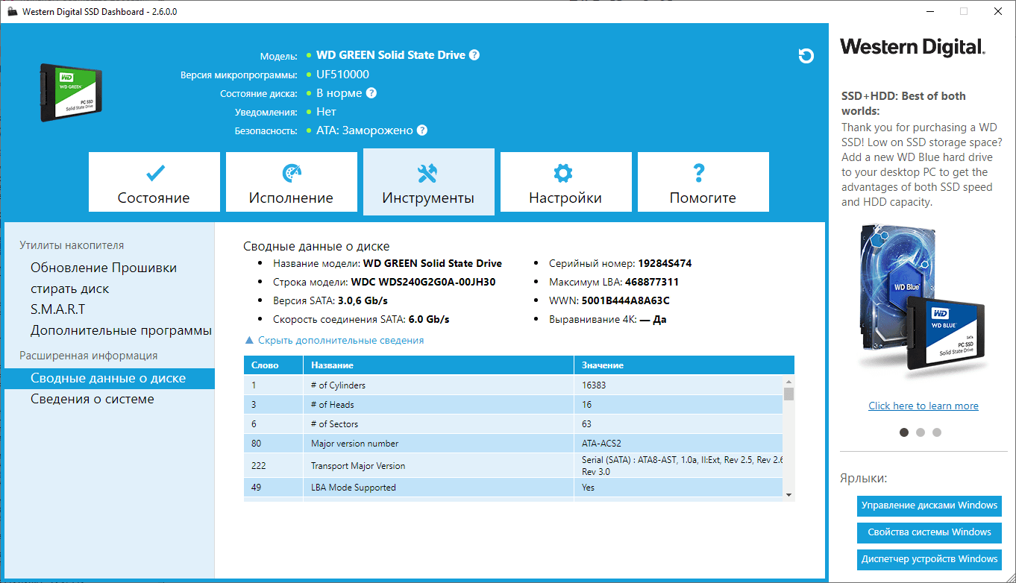Switch to the «Исполнение» tab
Image resolution: width=1016 pixels, height=583 pixels.
(292, 182)
